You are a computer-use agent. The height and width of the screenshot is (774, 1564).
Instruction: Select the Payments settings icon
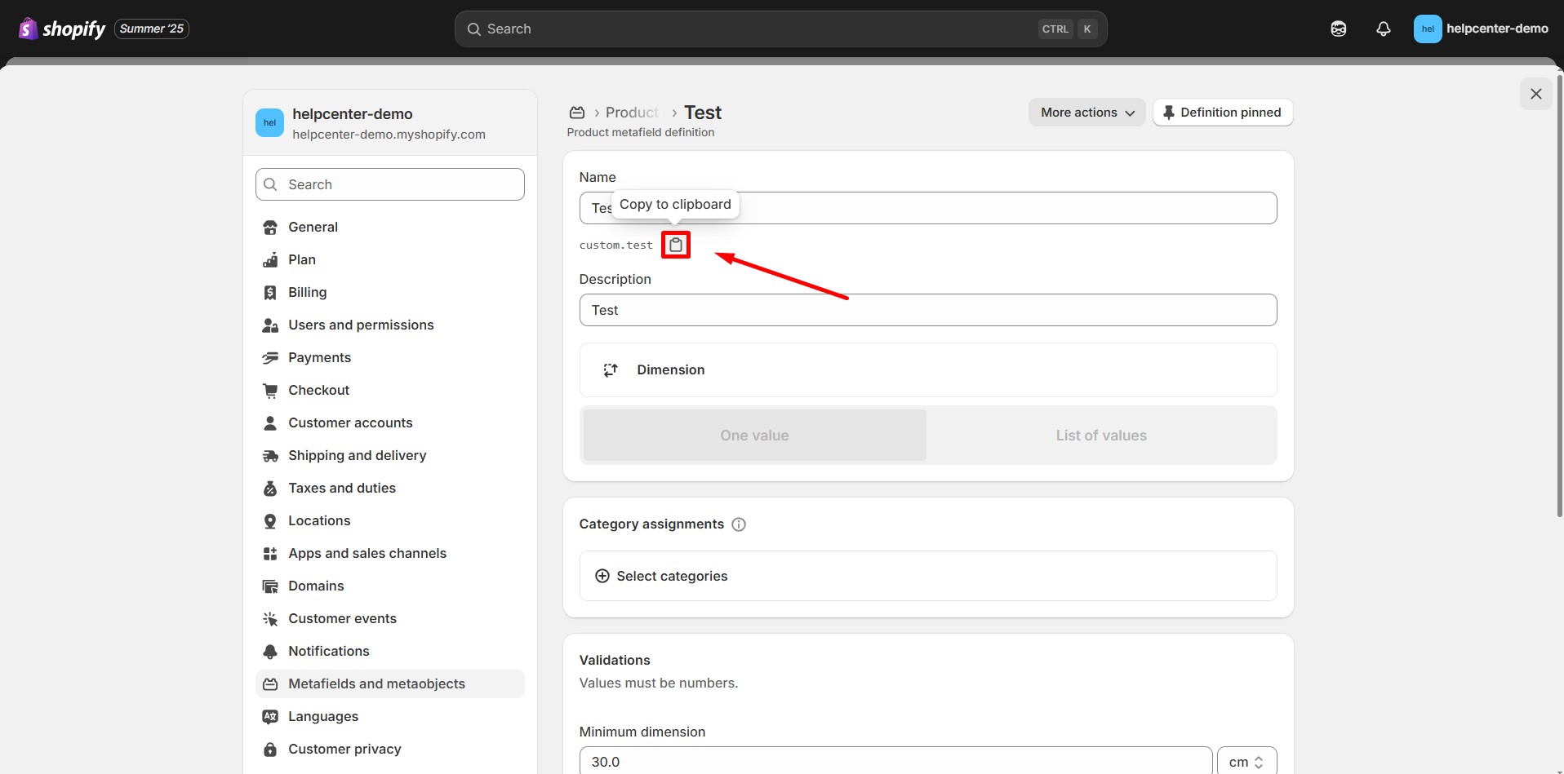(270, 357)
